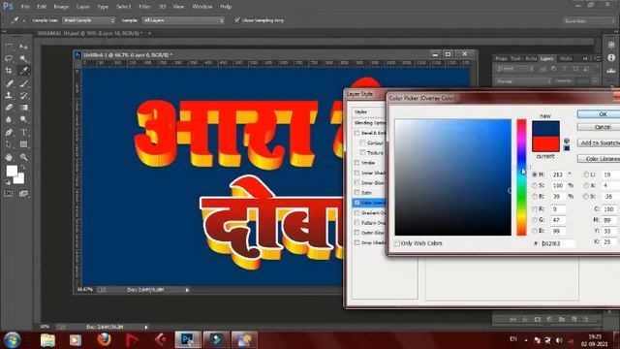Image resolution: width=620 pixels, height=349 pixels.
Task: Select the Healing Brush tool
Action: click(x=9, y=83)
